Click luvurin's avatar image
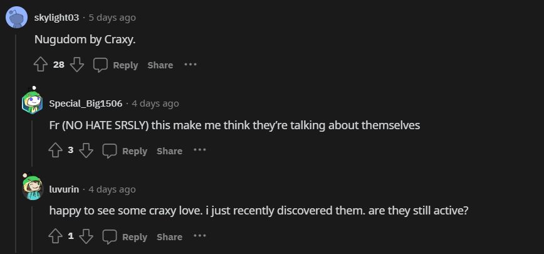The height and width of the screenshot is (254, 544). coord(32,188)
